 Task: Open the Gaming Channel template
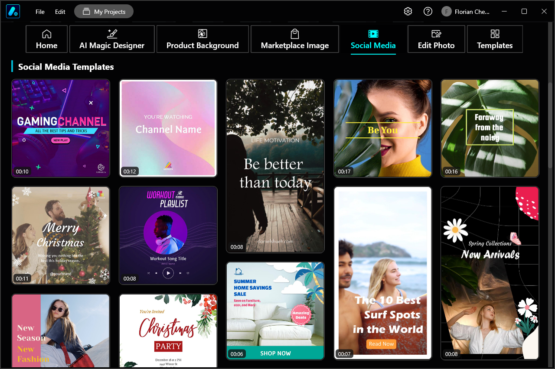tap(60, 128)
